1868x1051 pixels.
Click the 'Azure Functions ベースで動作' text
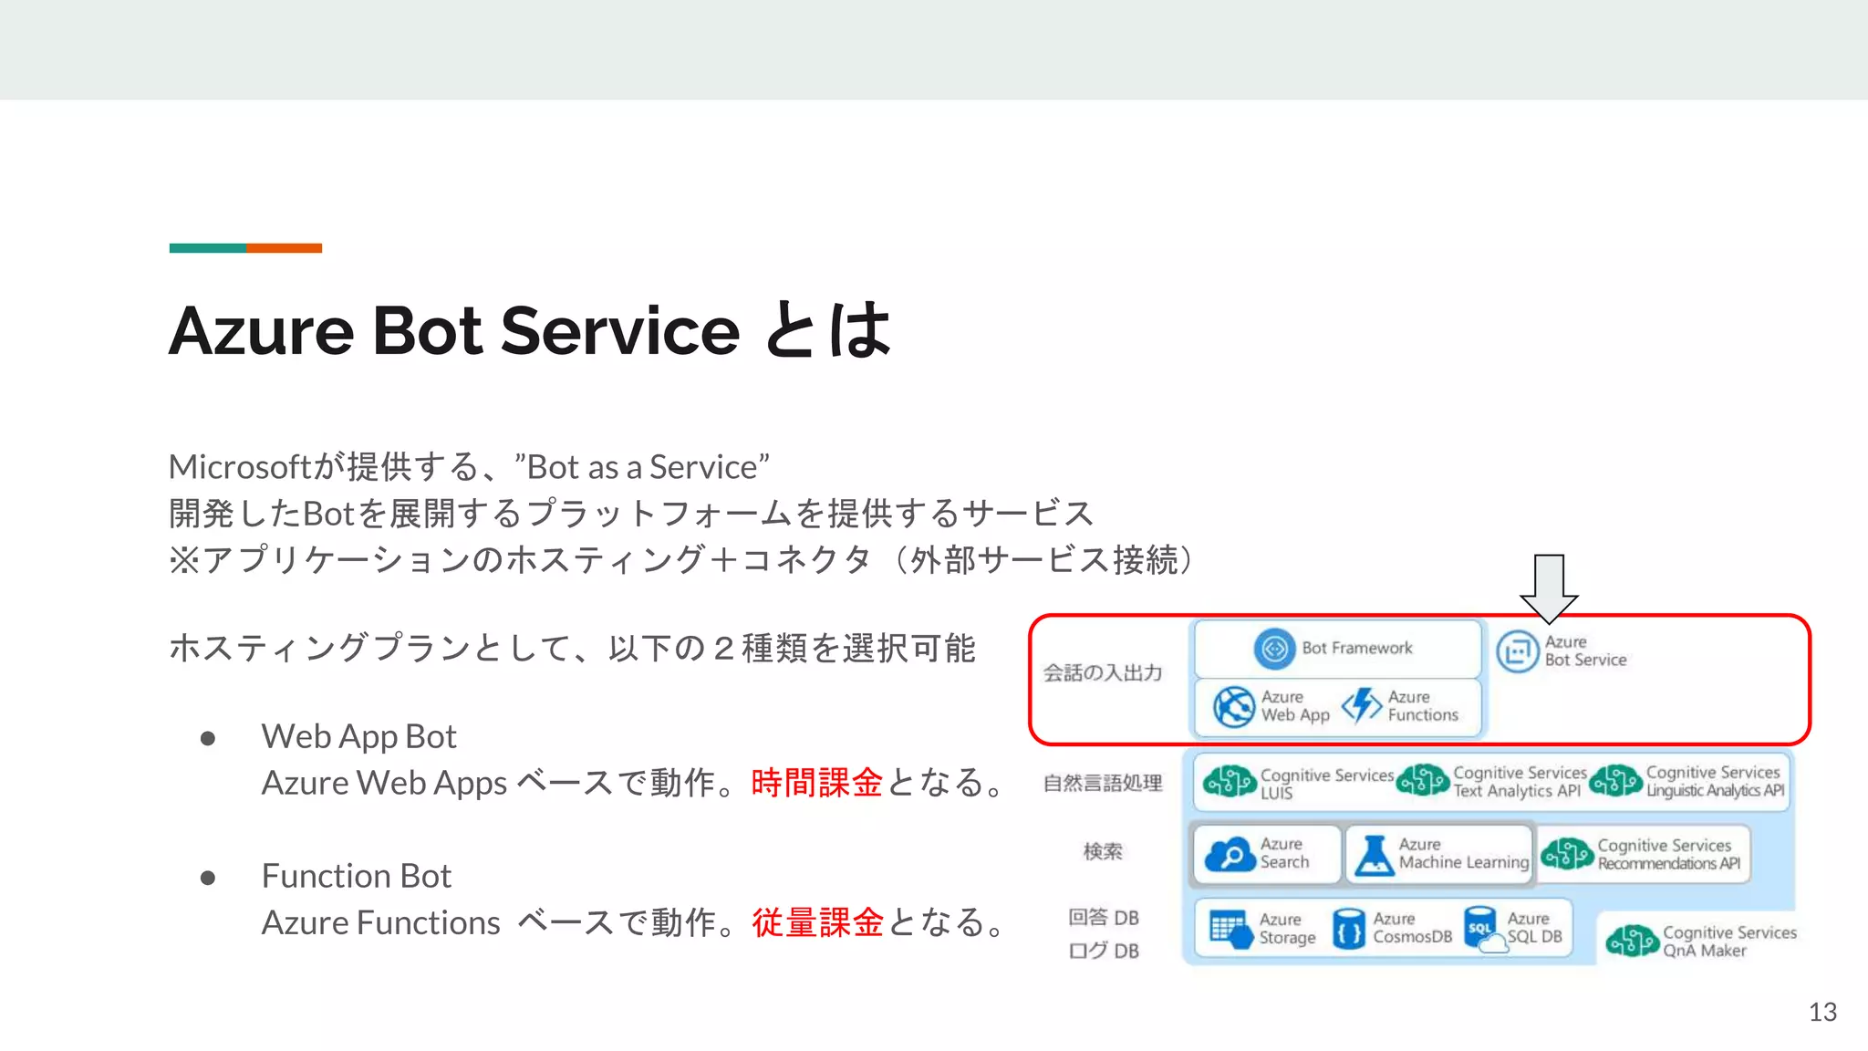pos(487,922)
